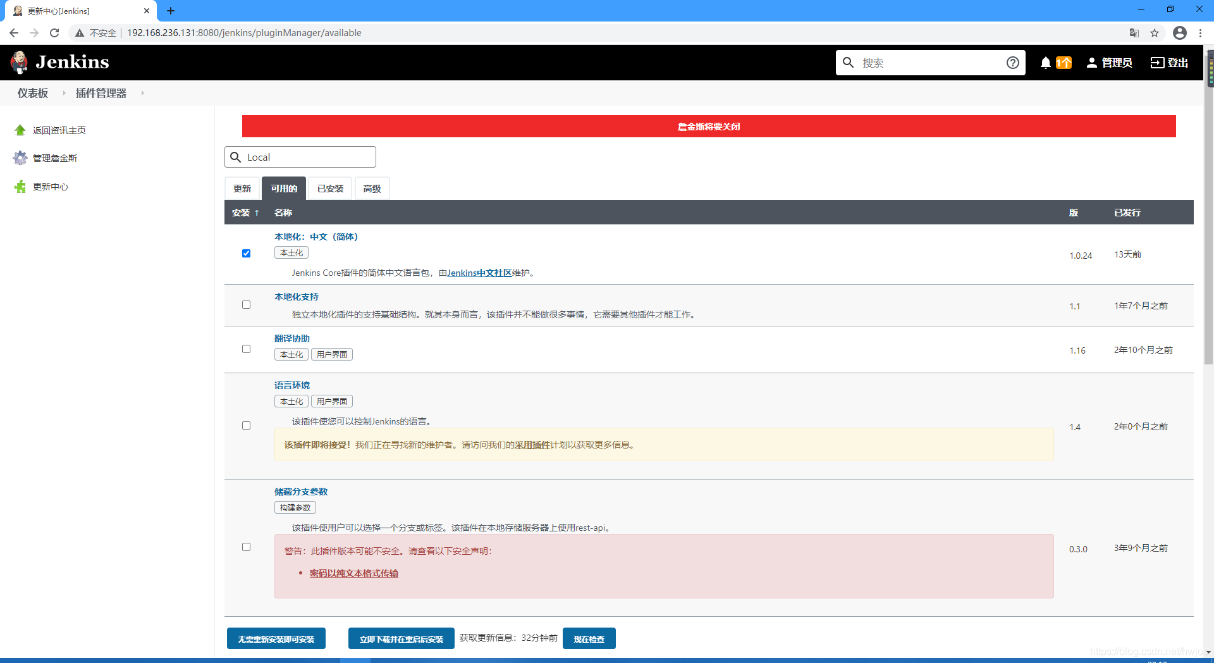Switch to the 高级 tab

point(372,189)
